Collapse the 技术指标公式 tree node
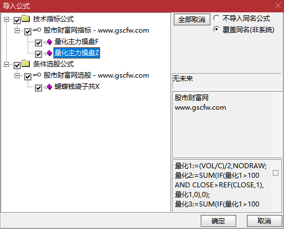 click(6, 19)
